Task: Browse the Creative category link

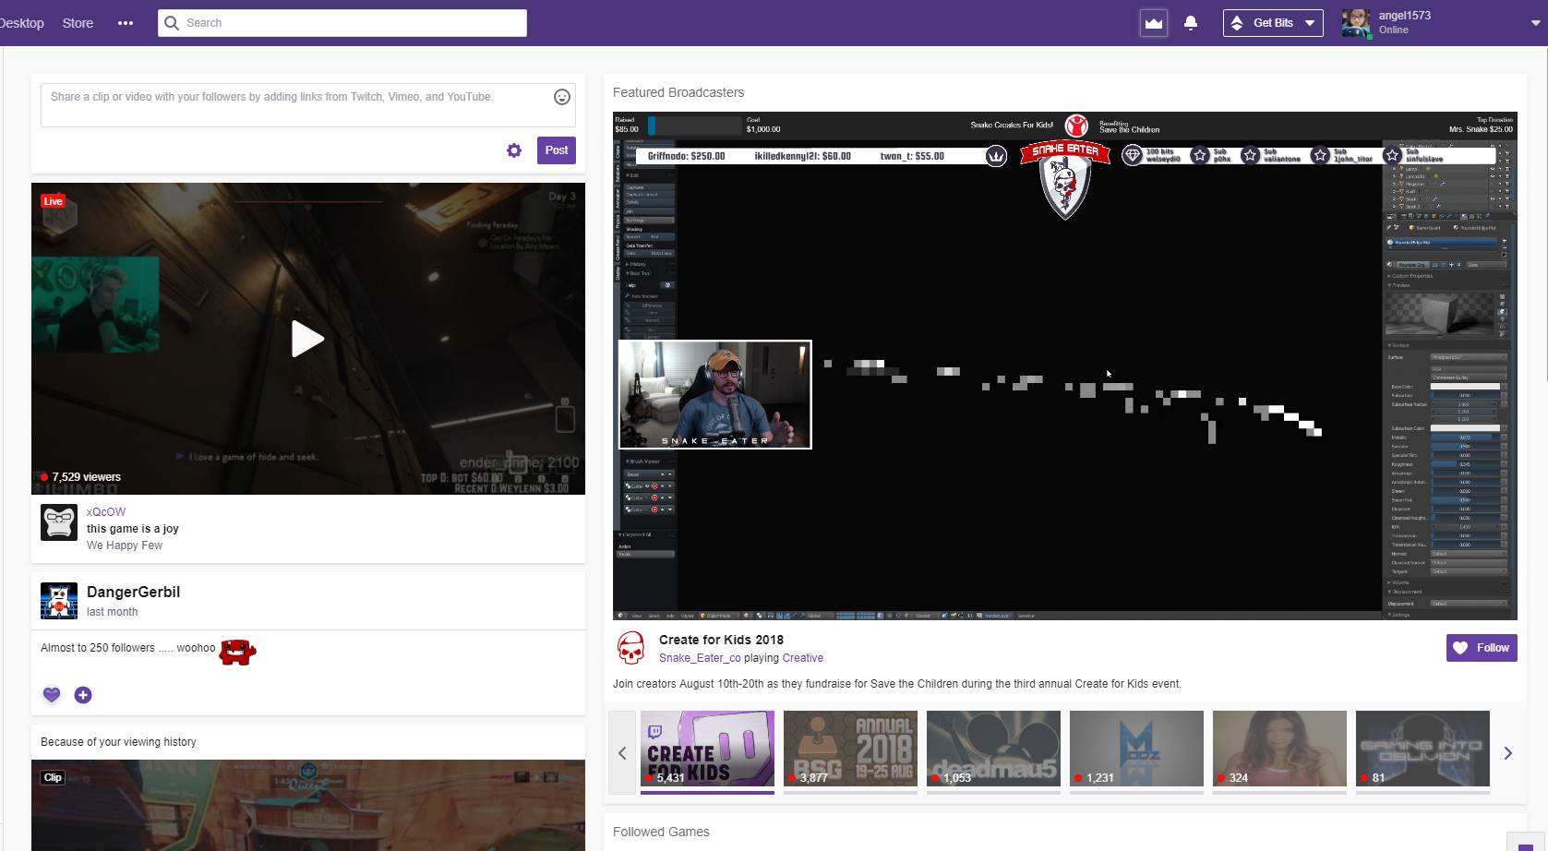Action: [802, 657]
